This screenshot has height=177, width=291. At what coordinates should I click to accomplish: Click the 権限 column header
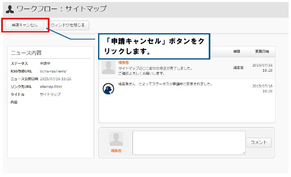[237, 51]
